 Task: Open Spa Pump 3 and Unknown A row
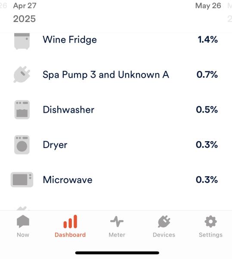tap(116, 75)
